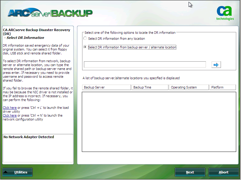The height and width of the screenshot is (180, 241).
Task: Click 'Select DR Information' heading text
Action: pos(25,38)
